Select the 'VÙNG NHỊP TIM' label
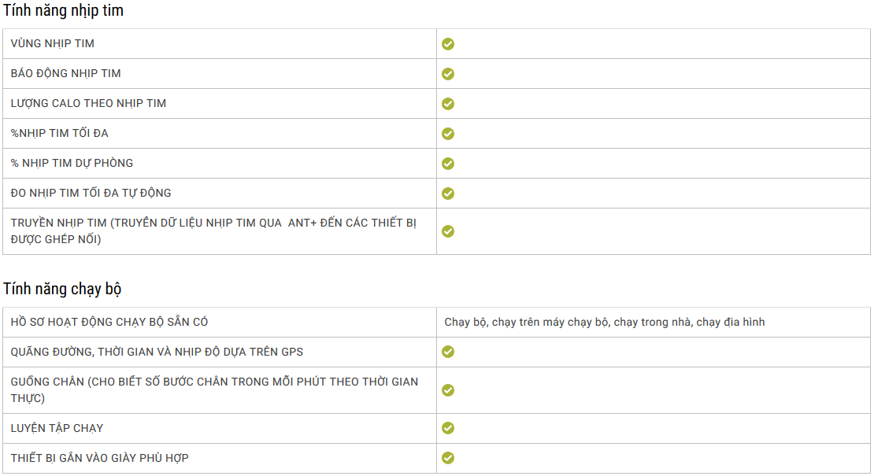The height and width of the screenshot is (476, 874). tap(53, 43)
